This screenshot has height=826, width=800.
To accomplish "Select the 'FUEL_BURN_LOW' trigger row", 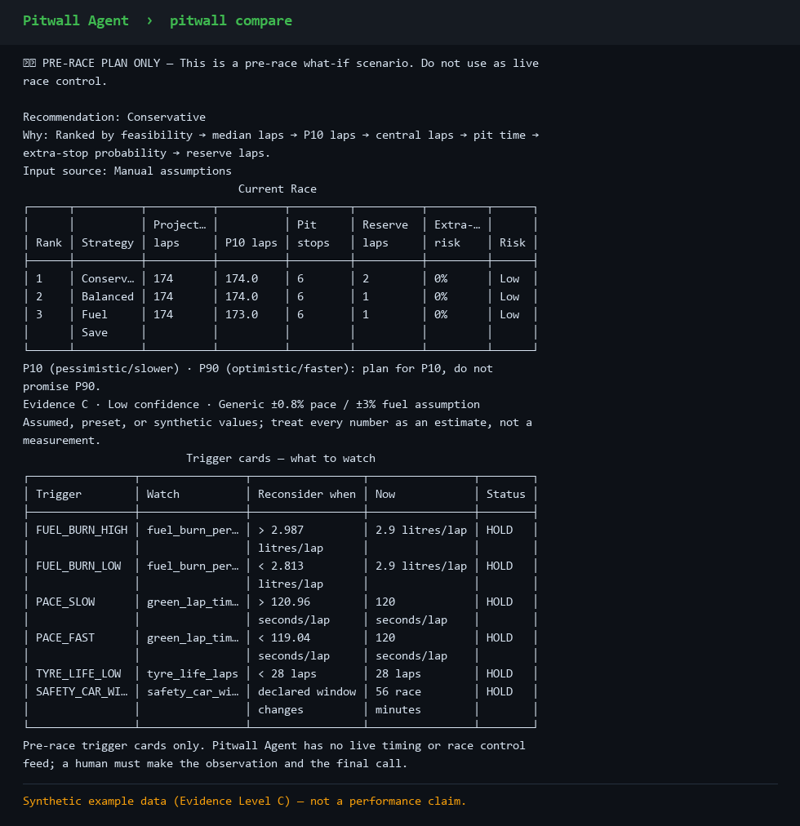I will pyautogui.click(x=280, y=575).
